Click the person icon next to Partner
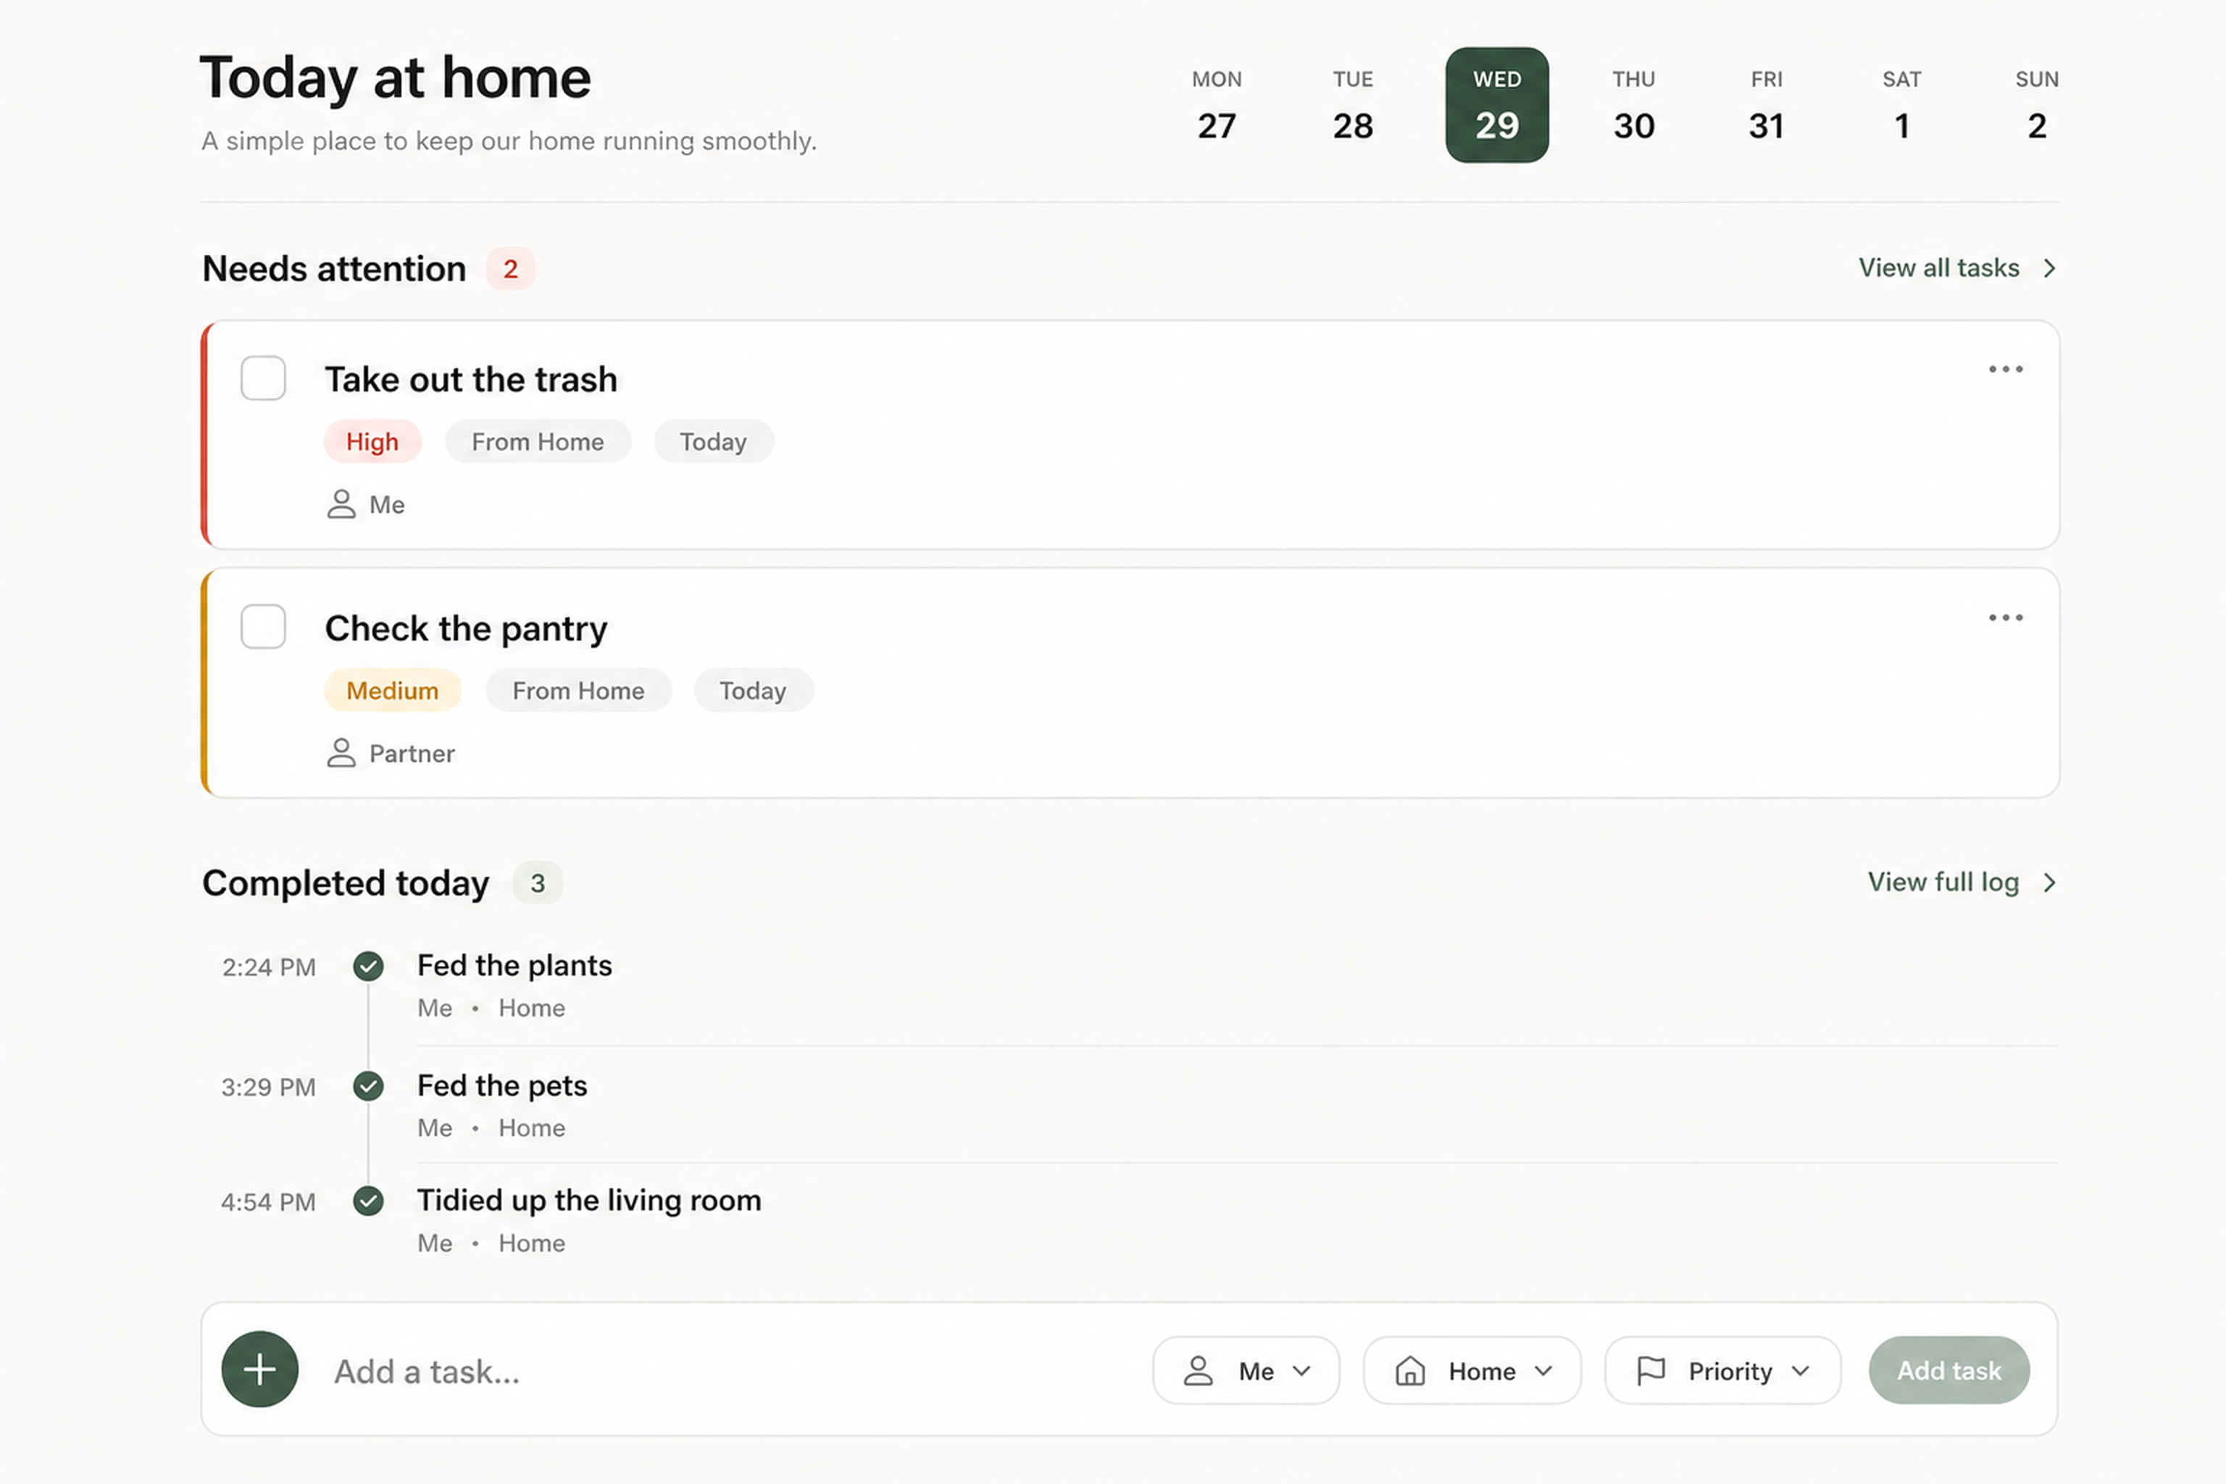 [341, 754]
